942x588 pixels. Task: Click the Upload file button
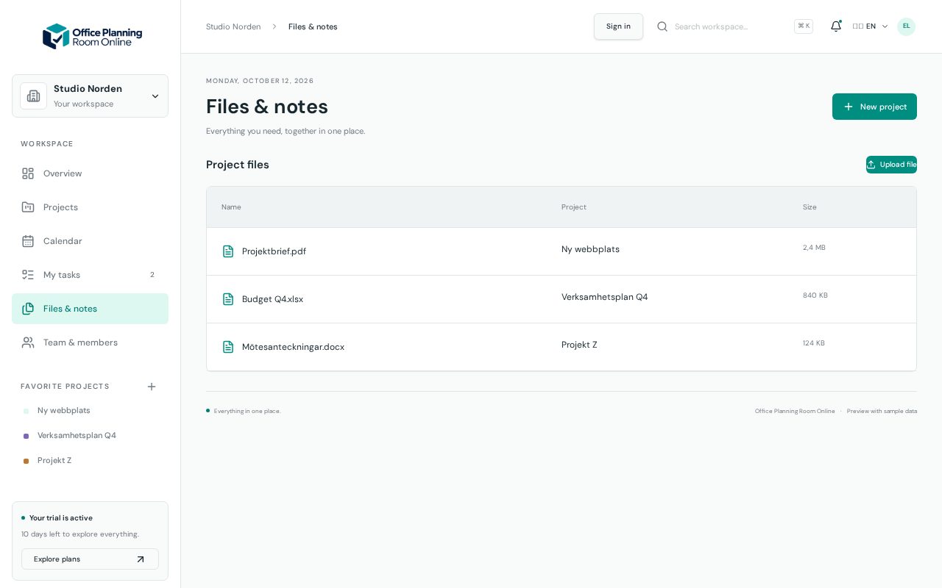[891, 165]
